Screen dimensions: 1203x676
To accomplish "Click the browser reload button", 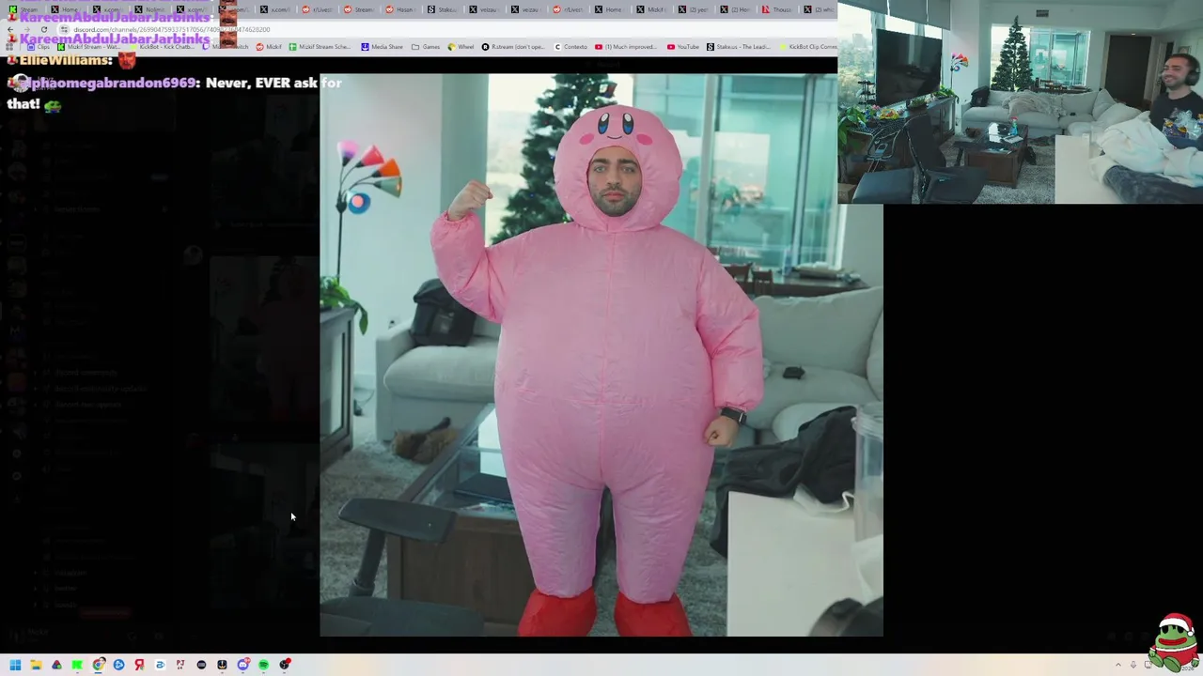I will (43, 29).
